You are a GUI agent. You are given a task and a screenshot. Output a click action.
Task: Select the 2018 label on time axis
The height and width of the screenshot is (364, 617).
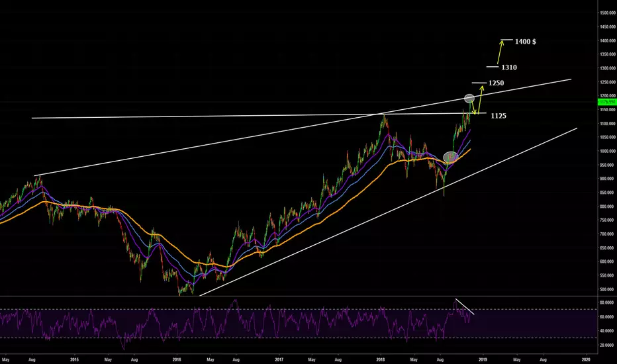pos(381,359)
